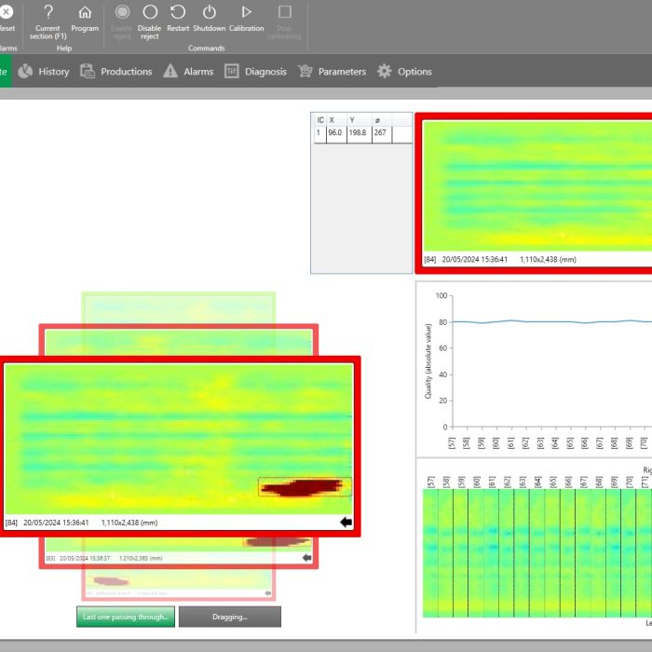The width and height of the screenshot is (652, 652).
Task: Click the 'Last one passing through...' button
Action: [126, 617]
